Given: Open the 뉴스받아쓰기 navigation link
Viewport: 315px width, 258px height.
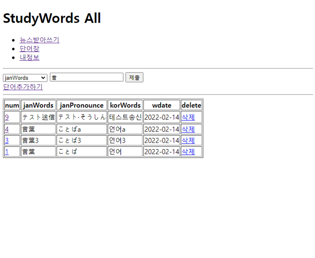Looking at the screenshot, I should point(40,40).
